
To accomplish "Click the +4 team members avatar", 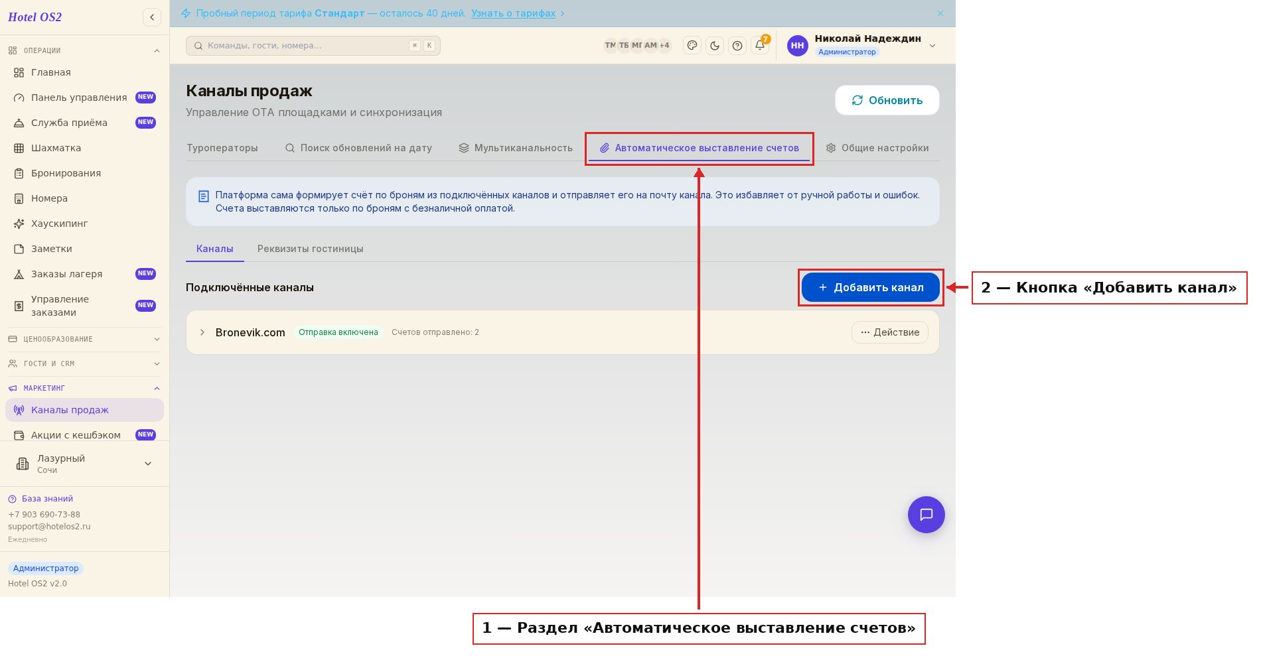I will point(664,46).
